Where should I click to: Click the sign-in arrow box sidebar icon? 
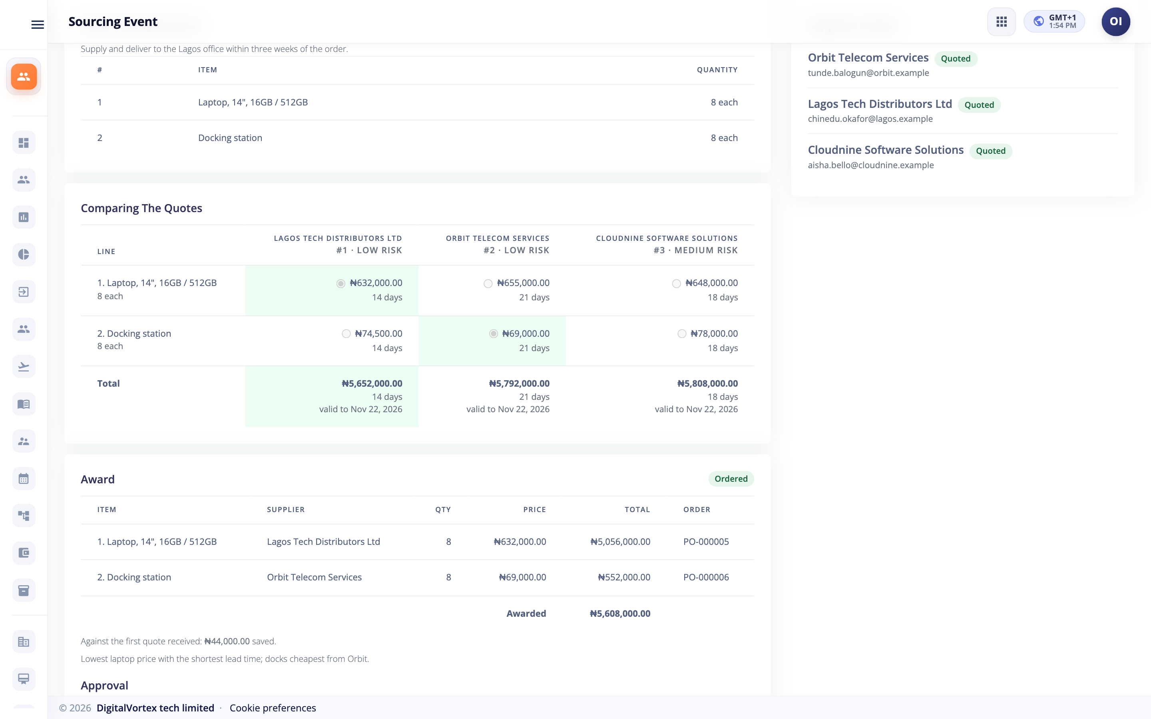[x=24, y=292]
